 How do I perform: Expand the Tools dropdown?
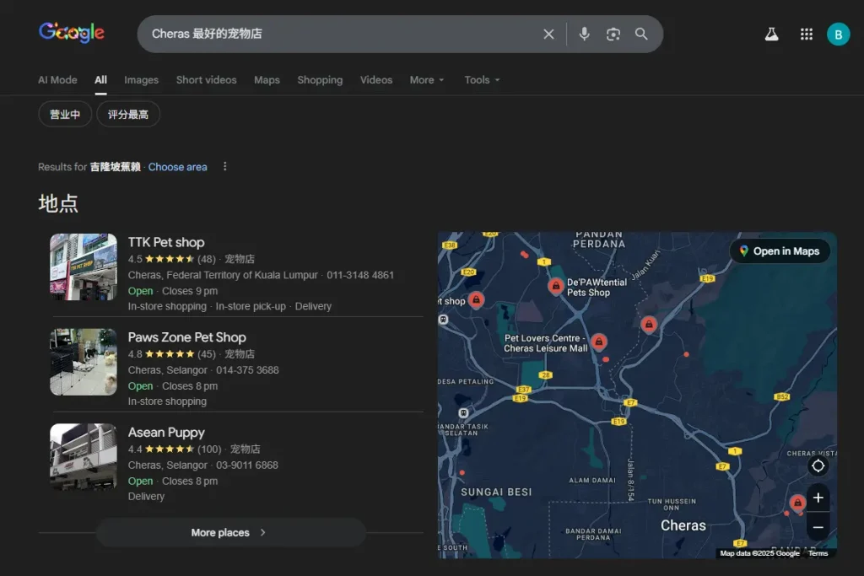(482, 80)
